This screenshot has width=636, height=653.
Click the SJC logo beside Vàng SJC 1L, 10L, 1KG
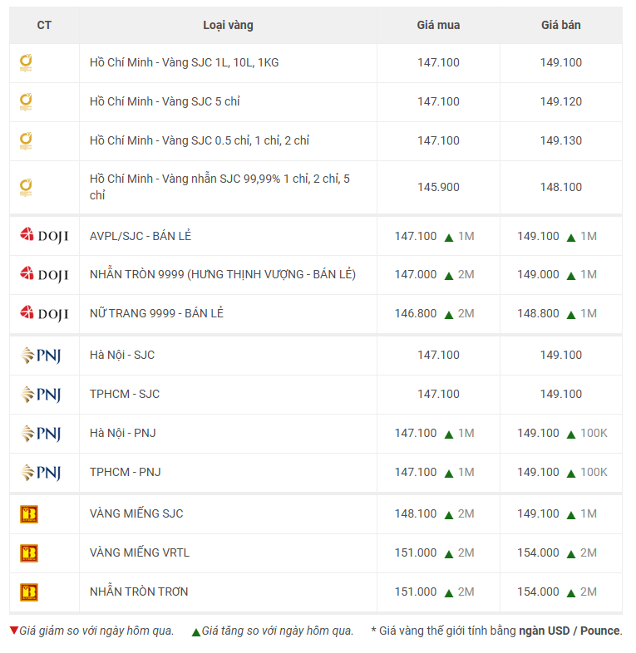(x=27, y=63)
